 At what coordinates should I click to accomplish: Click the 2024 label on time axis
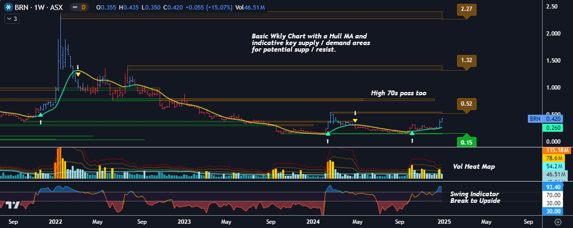pyautogui.click(x=313, y=221)
